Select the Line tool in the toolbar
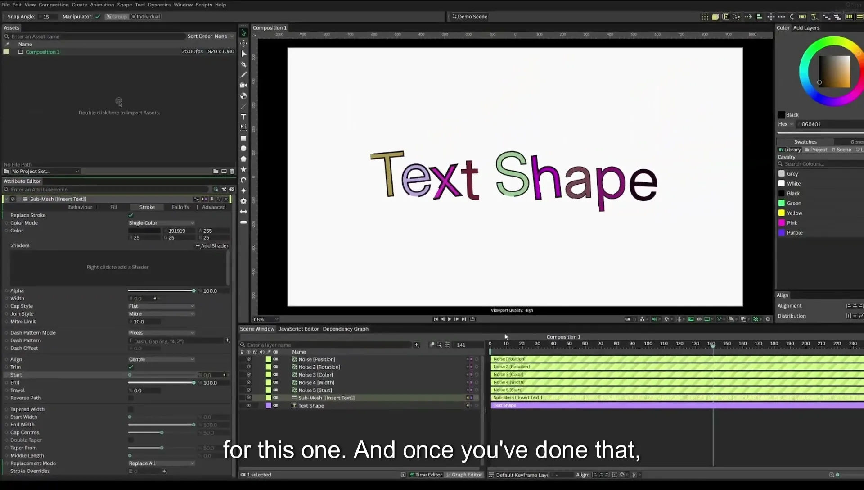The width and height of the screenshot is (864, 490). (x=243, y=106)
